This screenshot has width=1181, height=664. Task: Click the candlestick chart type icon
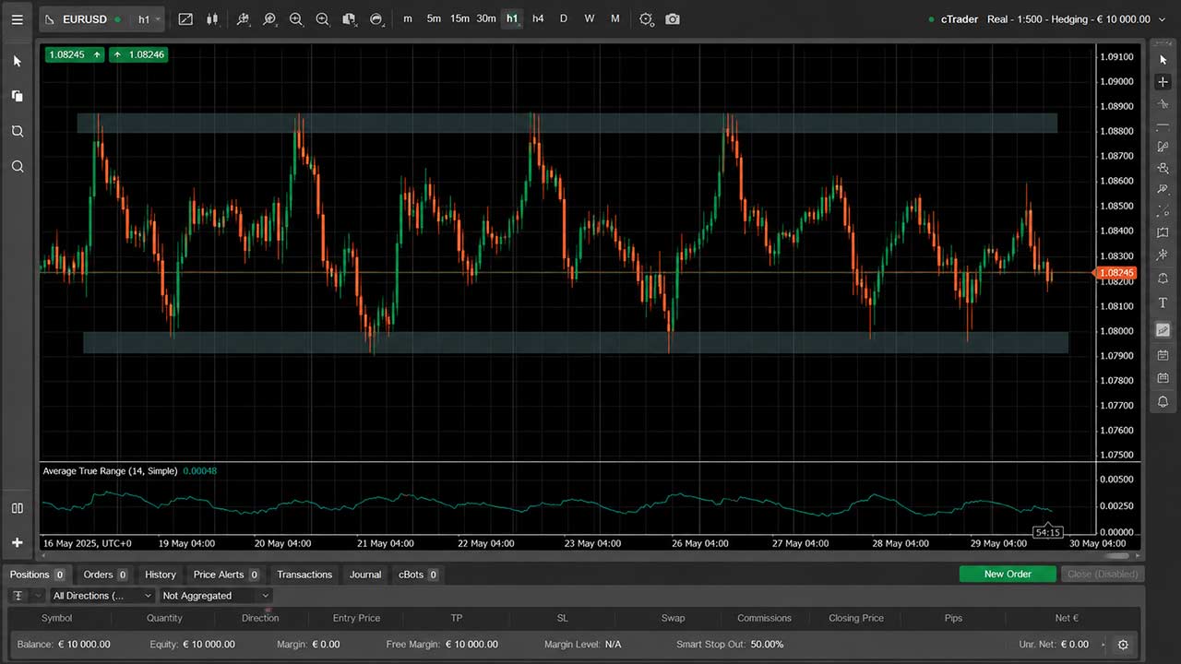(212, 19)
